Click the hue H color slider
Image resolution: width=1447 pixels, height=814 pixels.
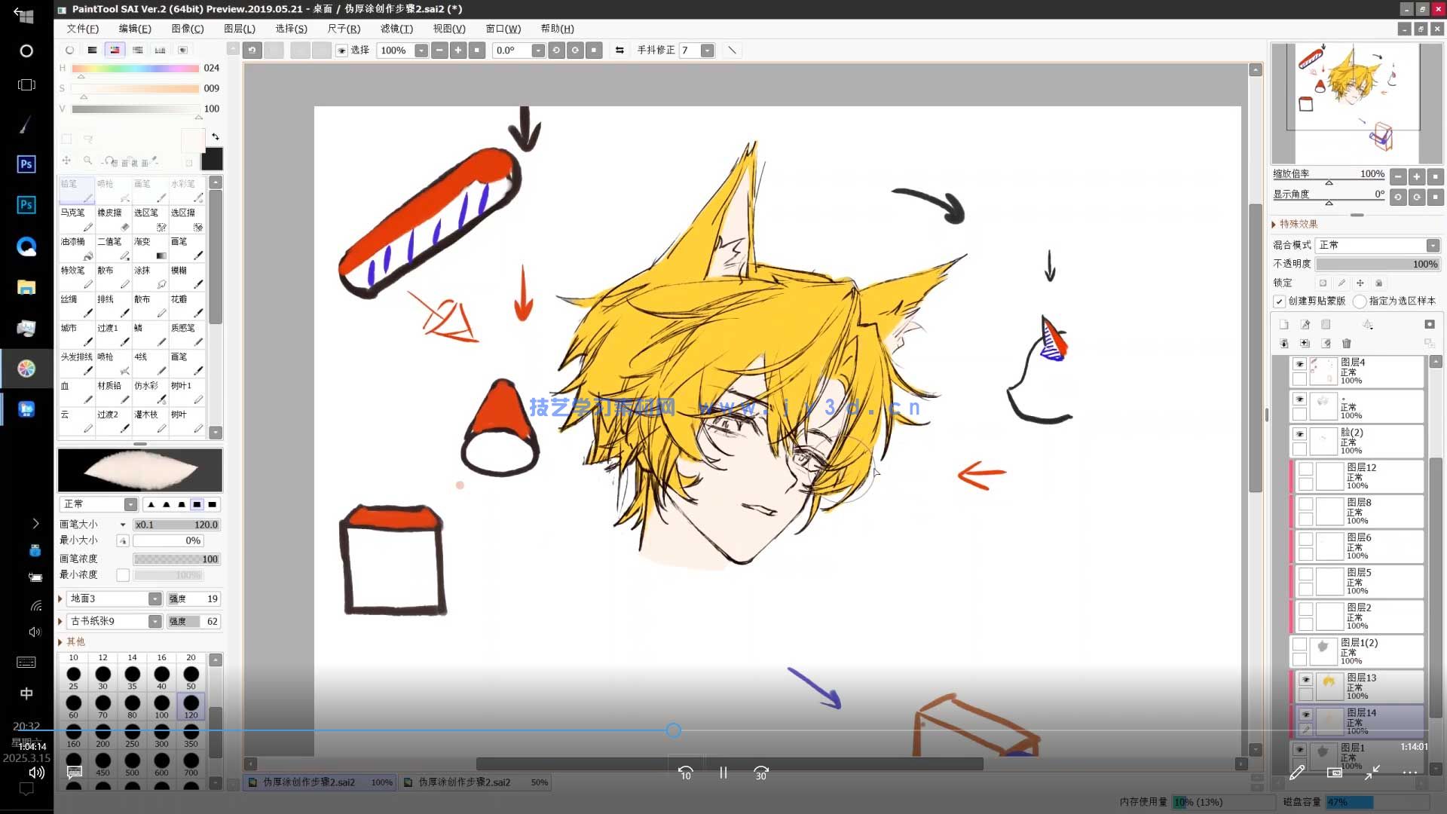click(x=135, y=68)
